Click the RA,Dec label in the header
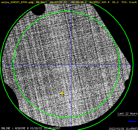This screenshot has width=138, height=130. [42, 2]
